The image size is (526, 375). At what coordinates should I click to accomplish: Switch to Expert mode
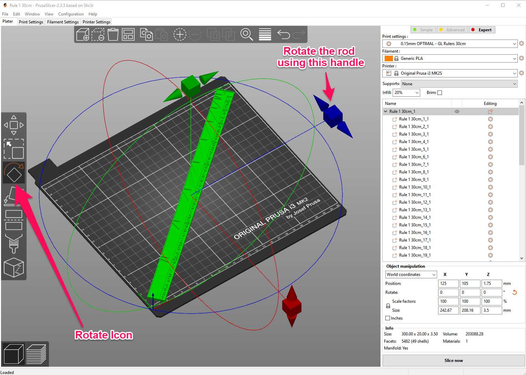(482, 30)
